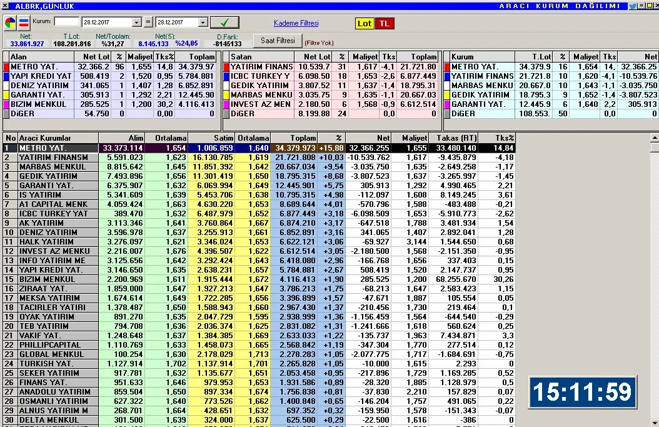Switch display to Lot mode
The image size is (659, 427).
(365, 24)
